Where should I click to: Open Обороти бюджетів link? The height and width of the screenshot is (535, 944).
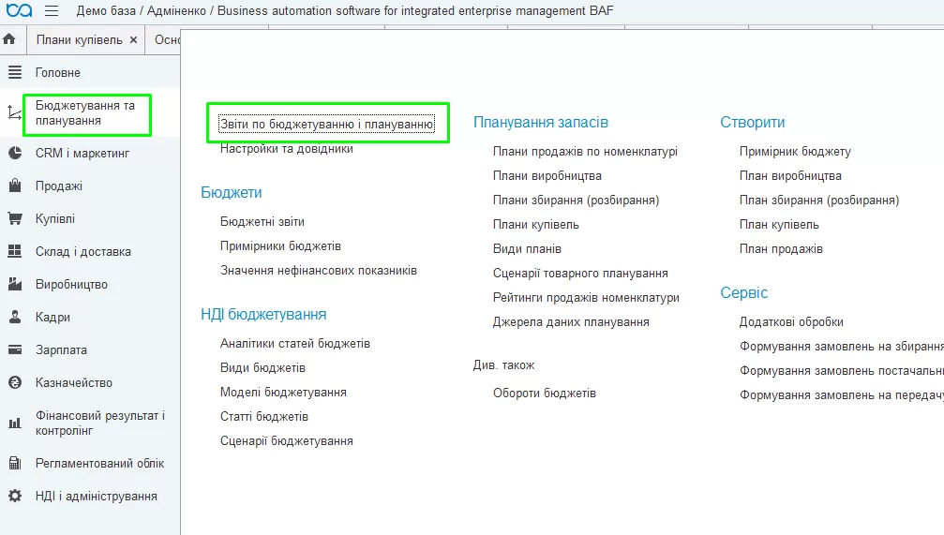(x=545, y=394)
